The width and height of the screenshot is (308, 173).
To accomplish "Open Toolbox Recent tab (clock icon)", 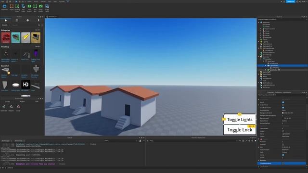I will tap(28, 20).
